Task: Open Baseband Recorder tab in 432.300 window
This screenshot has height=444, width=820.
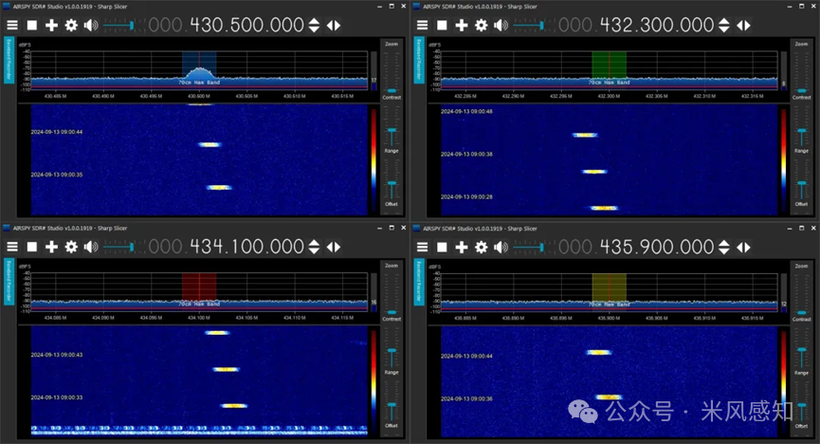Action: (419, 59)
